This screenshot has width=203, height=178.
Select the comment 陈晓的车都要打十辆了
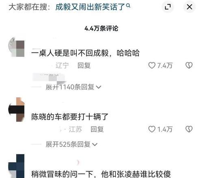pos(70,117)
